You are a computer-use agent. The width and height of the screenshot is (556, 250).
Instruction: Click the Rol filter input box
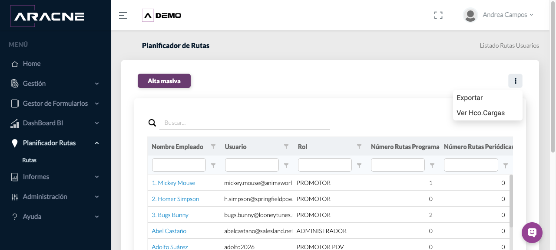pos(325,165)
